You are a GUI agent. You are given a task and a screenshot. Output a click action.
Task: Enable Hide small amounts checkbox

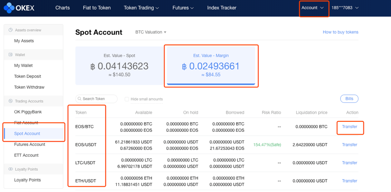click(x=127, y=99)
